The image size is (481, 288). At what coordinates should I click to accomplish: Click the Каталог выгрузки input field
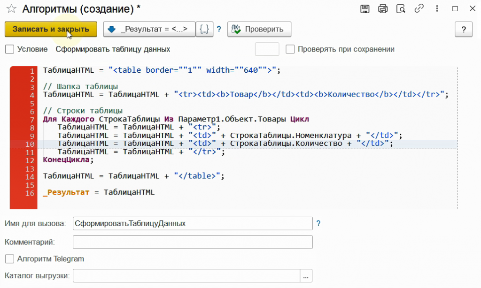[x=186, y=275]
